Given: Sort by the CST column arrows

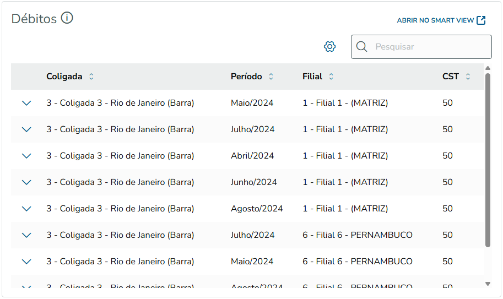Looking at the screenshot, I should point(468,77).
